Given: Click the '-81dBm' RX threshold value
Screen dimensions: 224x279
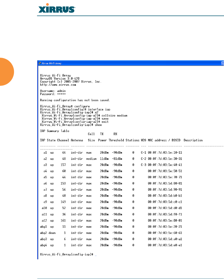Looking at the screenshot, I should 117,159.
